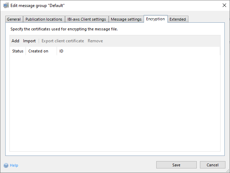
Task: Add a new certificate
Action: pyautogui.click(x=15, y=41)
